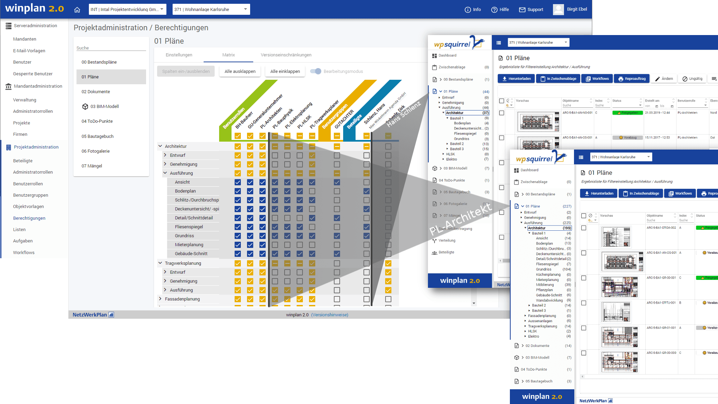Click matrix scrollbar down arrow
This screenshot has height=404, width=718.
(474, 303)
